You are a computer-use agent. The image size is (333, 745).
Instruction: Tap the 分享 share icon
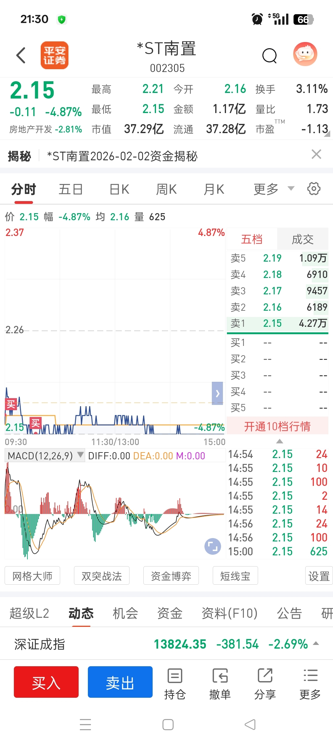(x=265, y=683)
